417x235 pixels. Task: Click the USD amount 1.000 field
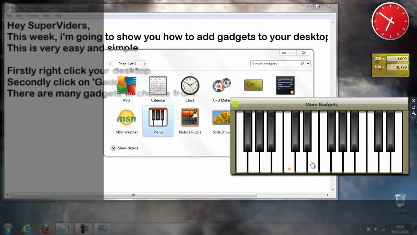click(397, 59)
